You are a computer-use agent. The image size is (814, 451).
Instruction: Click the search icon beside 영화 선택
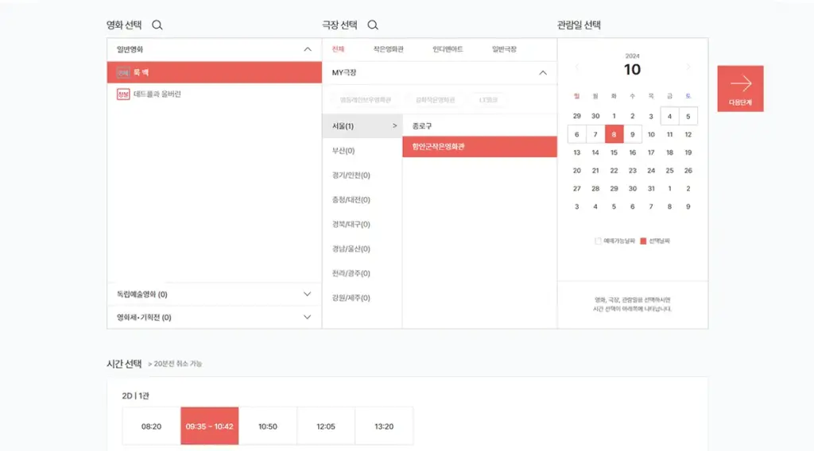[x=157, y=25]
